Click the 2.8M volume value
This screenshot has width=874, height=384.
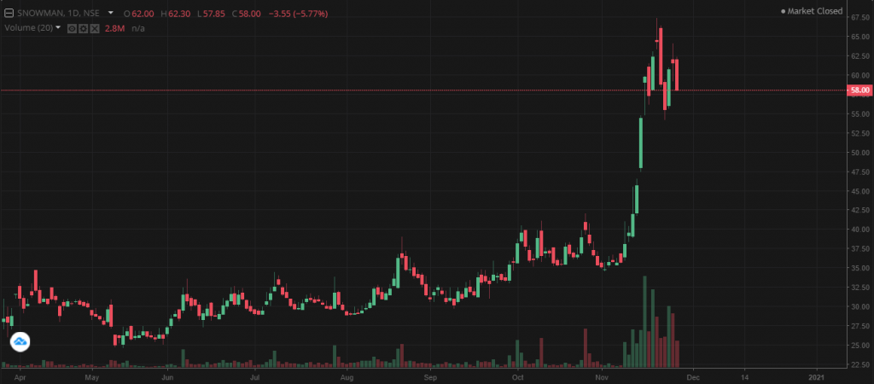113,28
